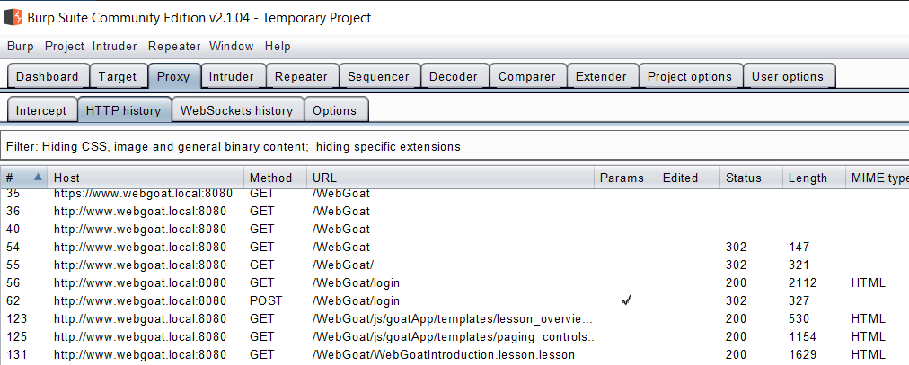Switch to the Target tab

point(118,76)
